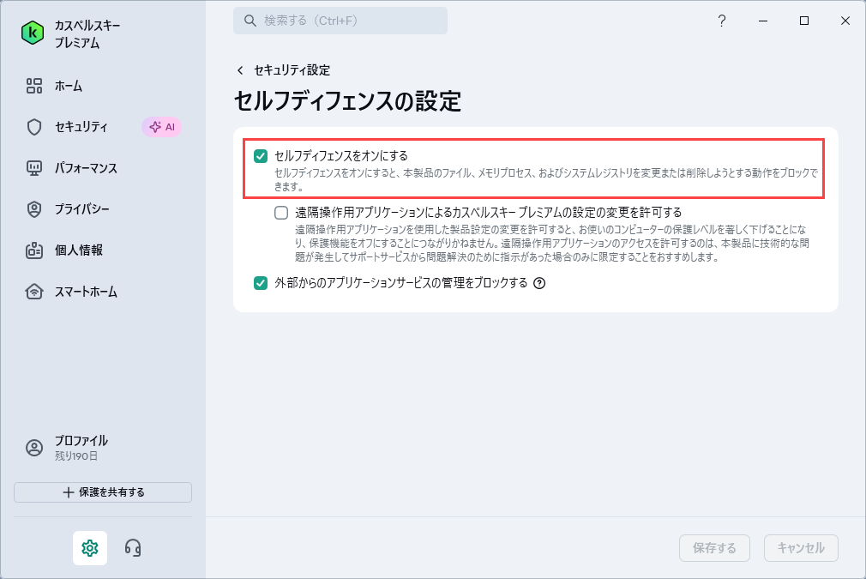Open the 個人情報 ID card icon
The height and width of the screenshot is (579, 866).
click(x=34, y=250)
